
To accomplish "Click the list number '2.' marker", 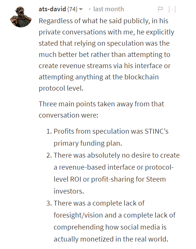I will [x=49, y=155].
